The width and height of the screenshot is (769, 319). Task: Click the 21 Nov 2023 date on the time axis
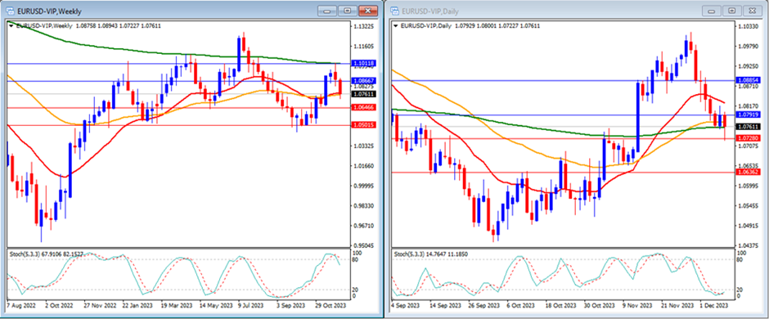pos(677,305)
